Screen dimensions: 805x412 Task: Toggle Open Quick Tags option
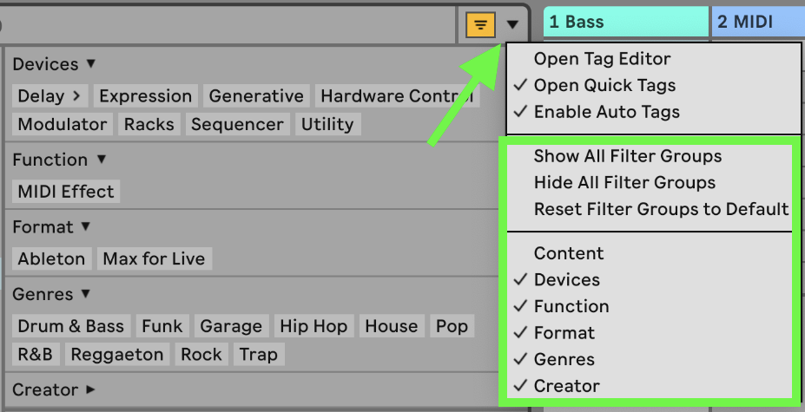pyautogui.click(x=604, y=85)
